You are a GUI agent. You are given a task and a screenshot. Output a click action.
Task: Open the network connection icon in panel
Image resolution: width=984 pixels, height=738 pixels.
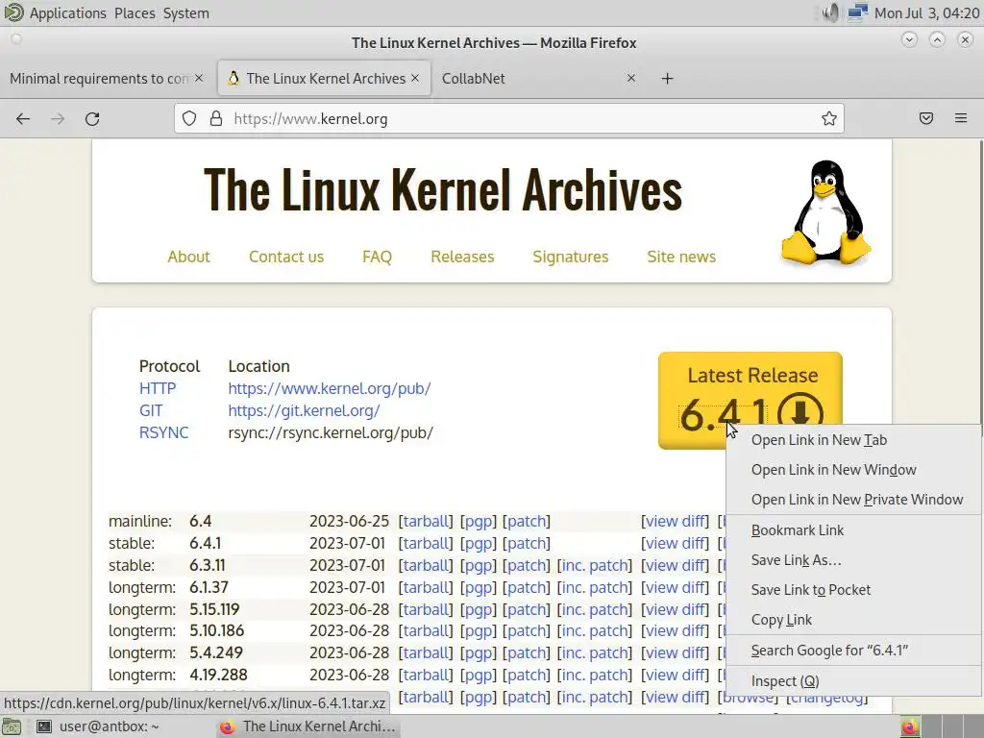pos(857,12)
